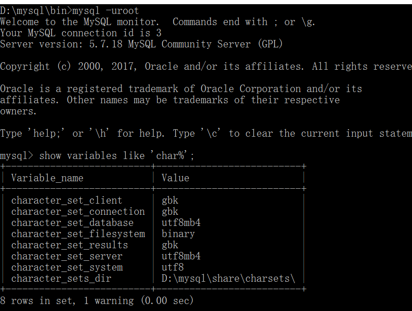Screen dimensions: 412x311
Task: Select the character_set_connection row name
Action: click(78, 212)
